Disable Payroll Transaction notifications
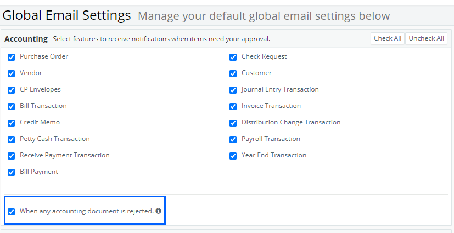The width and height of the screenshot is (454, 233). click(x=233, y=139)
